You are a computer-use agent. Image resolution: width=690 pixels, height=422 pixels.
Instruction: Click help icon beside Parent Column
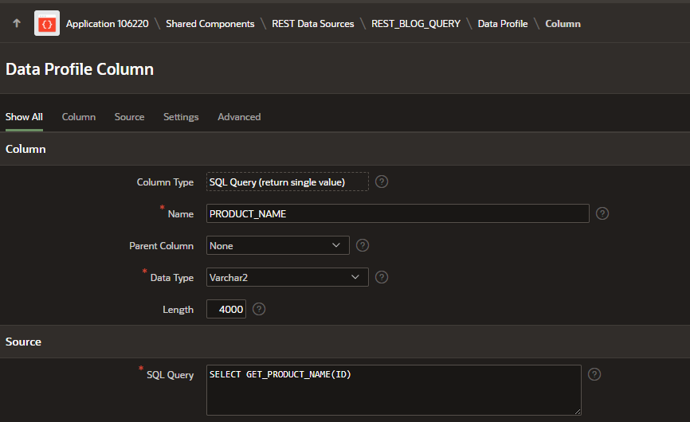coord(363,245)
